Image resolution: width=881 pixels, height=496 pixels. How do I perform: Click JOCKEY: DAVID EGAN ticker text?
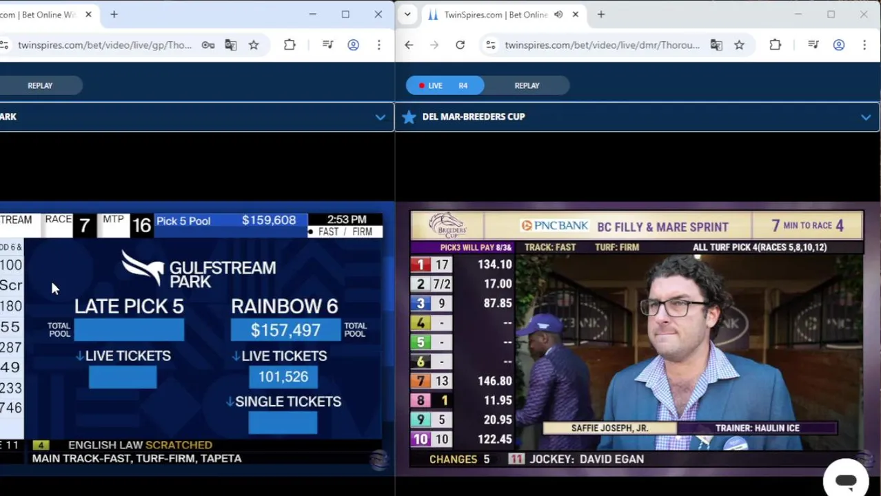587,459
